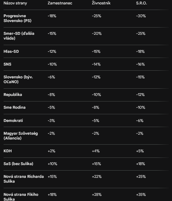Select the Demokrati party name
Screen dimensions: 172x201
pyautogui.click(x=13, y=121)
